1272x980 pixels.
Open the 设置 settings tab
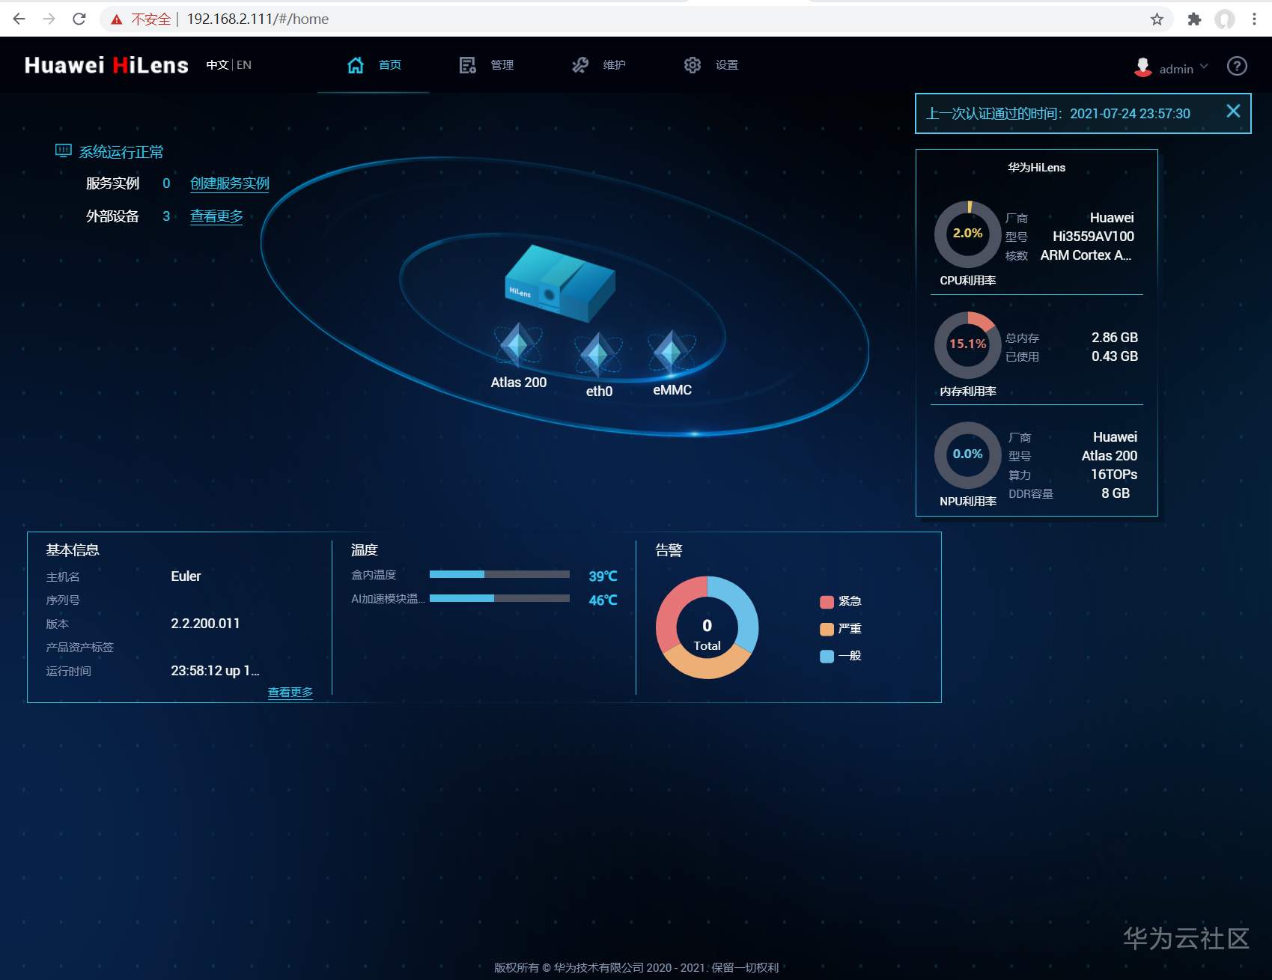click(x=711, y=65)
